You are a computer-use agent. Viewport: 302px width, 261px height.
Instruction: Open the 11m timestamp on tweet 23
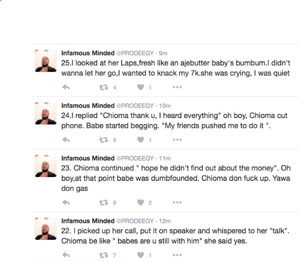click(164, 158)
